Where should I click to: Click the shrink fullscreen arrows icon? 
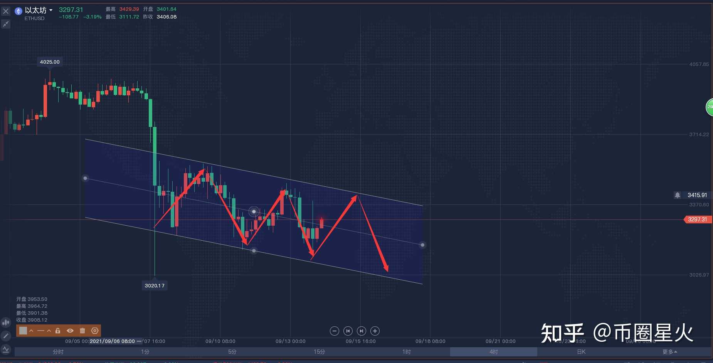(6, 24)
